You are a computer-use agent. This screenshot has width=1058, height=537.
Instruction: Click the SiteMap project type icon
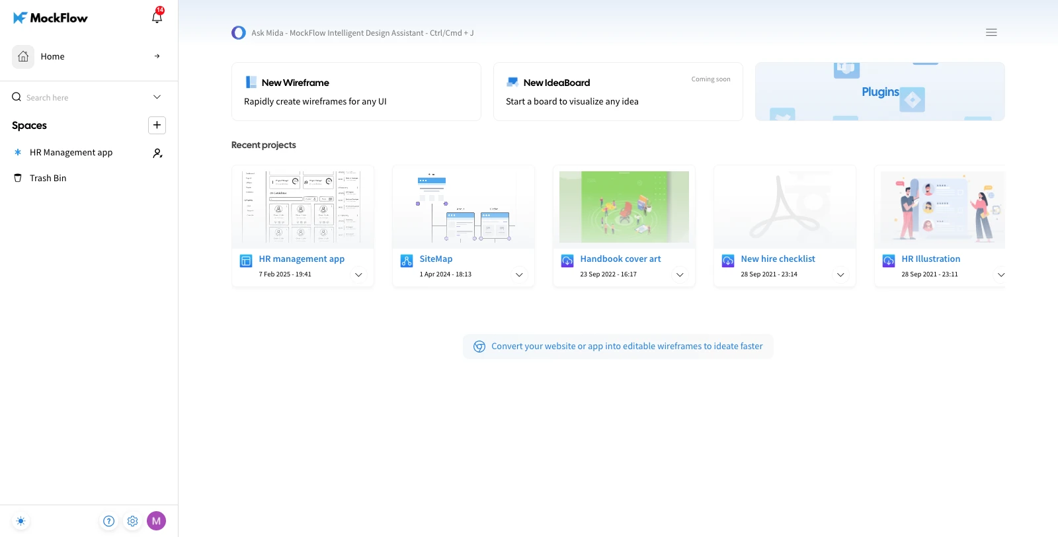pyautogui.click(x=407, y=261)
